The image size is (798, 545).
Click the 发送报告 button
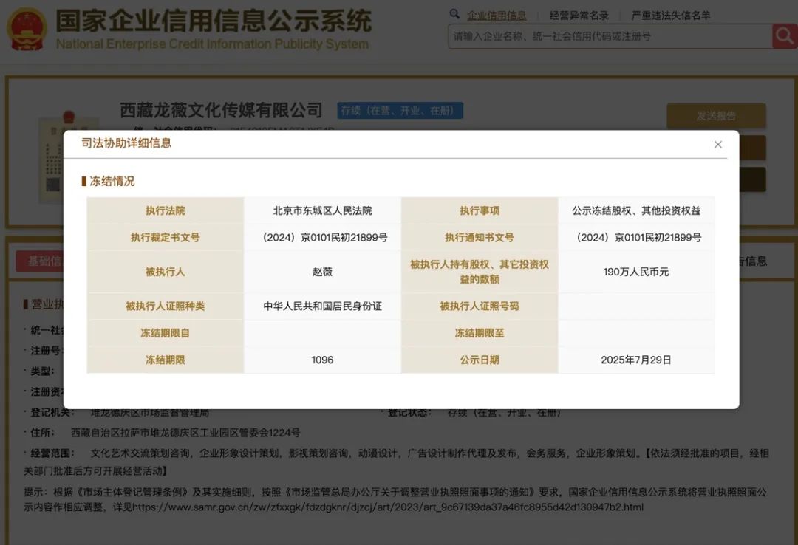click(716, 116)
